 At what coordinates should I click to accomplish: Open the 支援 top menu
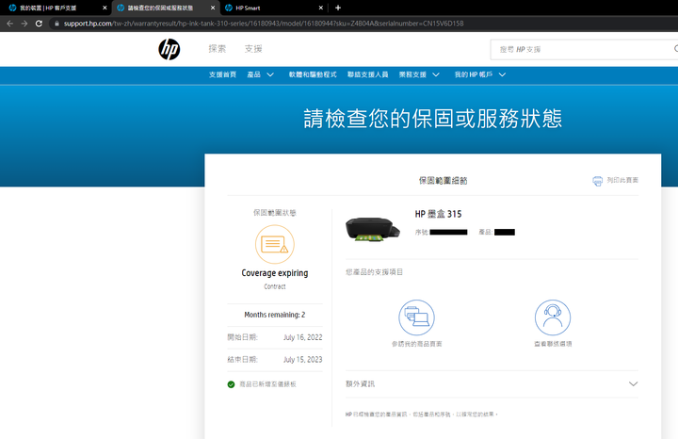(x=253, y=49)
